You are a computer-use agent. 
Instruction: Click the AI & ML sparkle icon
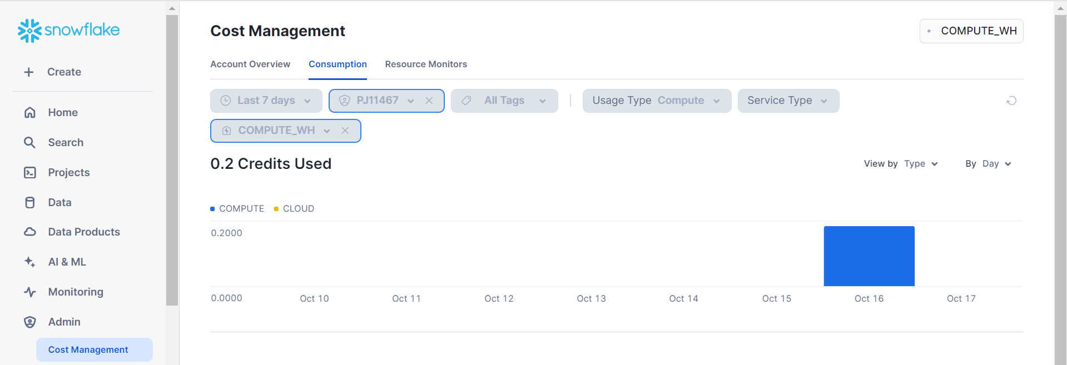(30, 262)
